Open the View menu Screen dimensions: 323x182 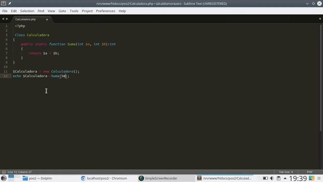(51, 11)
